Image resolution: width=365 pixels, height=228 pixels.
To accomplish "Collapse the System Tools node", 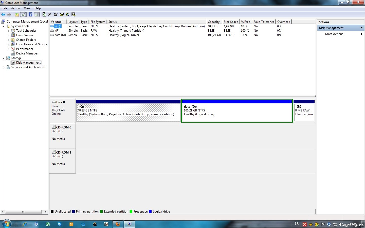I will tap(4, 26).
